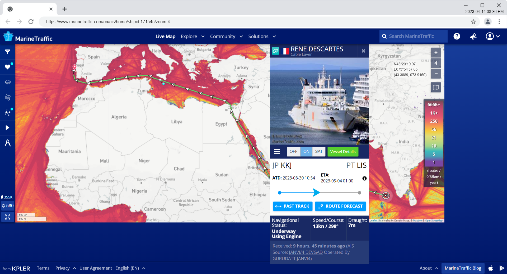Click the zoom level 4 indicator
This screenshot has width=507, height=274.
pos(436,63)
